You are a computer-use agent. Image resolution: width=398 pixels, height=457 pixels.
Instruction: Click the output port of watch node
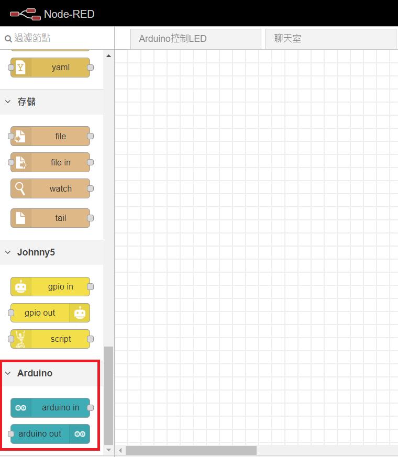click(x=91, y=188)
